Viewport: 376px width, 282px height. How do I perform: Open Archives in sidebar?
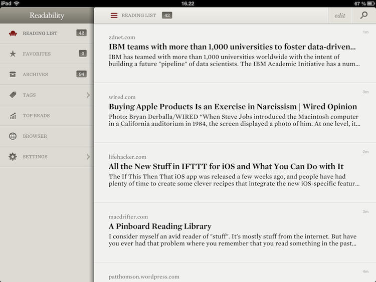coord(47,75)
